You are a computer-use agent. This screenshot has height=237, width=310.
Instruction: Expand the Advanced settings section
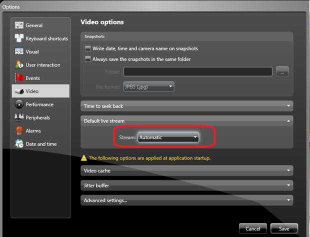pyautogui.click(x=187, y=200)
